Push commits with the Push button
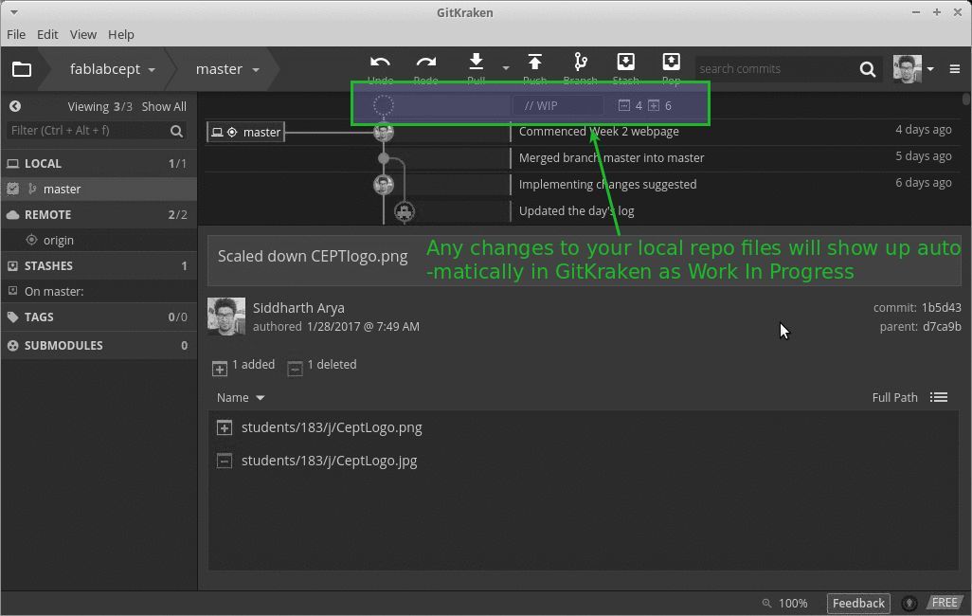 (x=534, y=69)
